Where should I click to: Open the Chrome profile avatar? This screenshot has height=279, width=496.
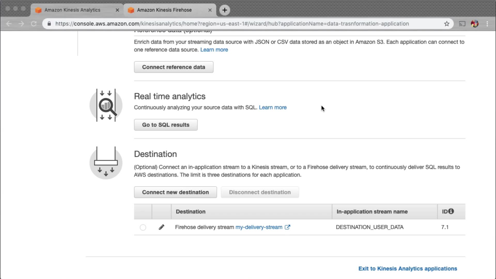click(475, 24)
